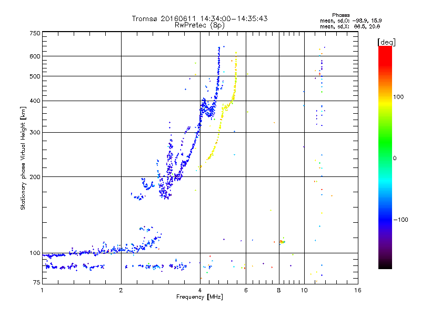The image size is (421, 316).
Task: Click the x-axis tick label '8'
Action: tap(279, 290)
